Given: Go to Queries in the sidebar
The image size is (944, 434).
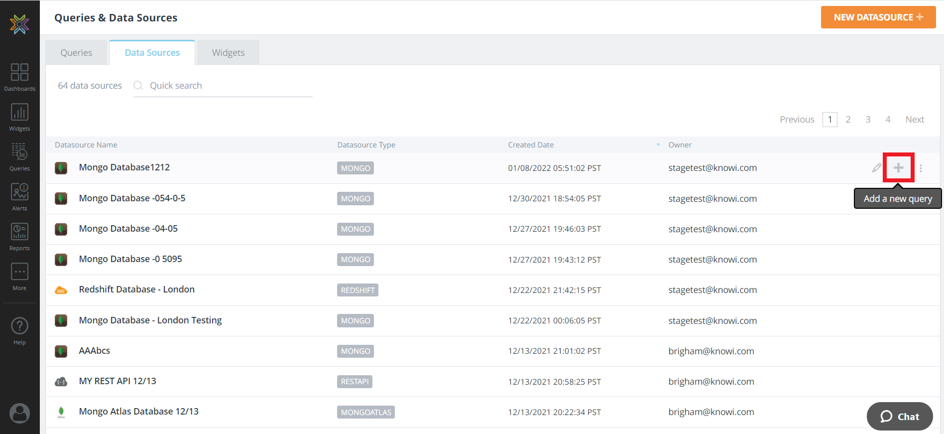Looking at the screenshot, I should [x=19, y=156].
